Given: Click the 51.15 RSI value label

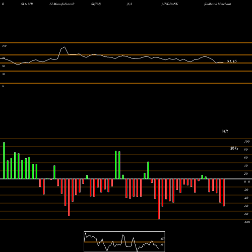Looking at the screenshot, I should 232,61.
